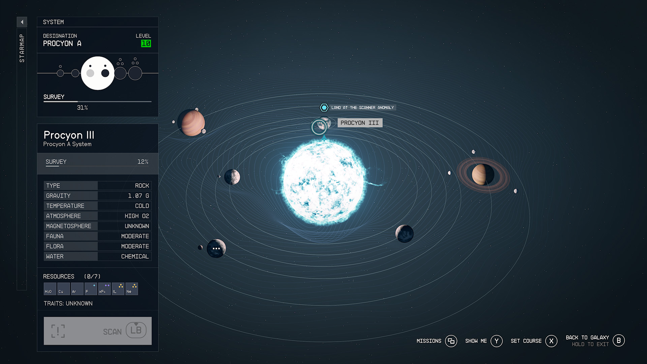Click the RESOURCES (0/7) heading
This screenshot has height=364, width=647.
72,276
